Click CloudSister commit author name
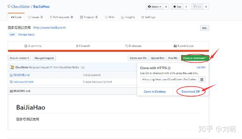Image resolution: width=242 pixels, height=139 pixels. pyautogui.click(x=22, y=67)
